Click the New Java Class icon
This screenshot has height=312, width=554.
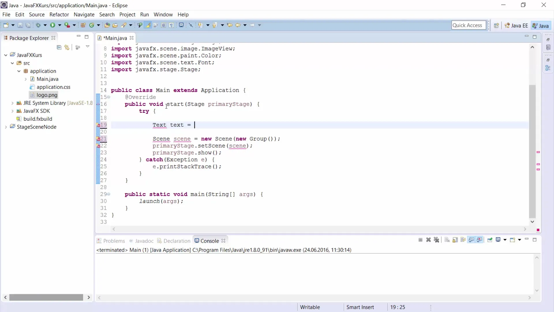pyautogui.click(x=92, y=25)
